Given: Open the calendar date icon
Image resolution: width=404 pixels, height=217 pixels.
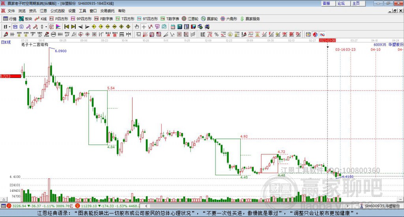Looking at the screenshot, I should tap(173, 27).
